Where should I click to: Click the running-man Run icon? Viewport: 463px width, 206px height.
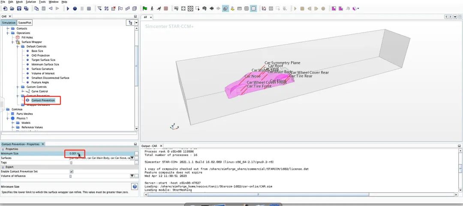coord(159,9)
